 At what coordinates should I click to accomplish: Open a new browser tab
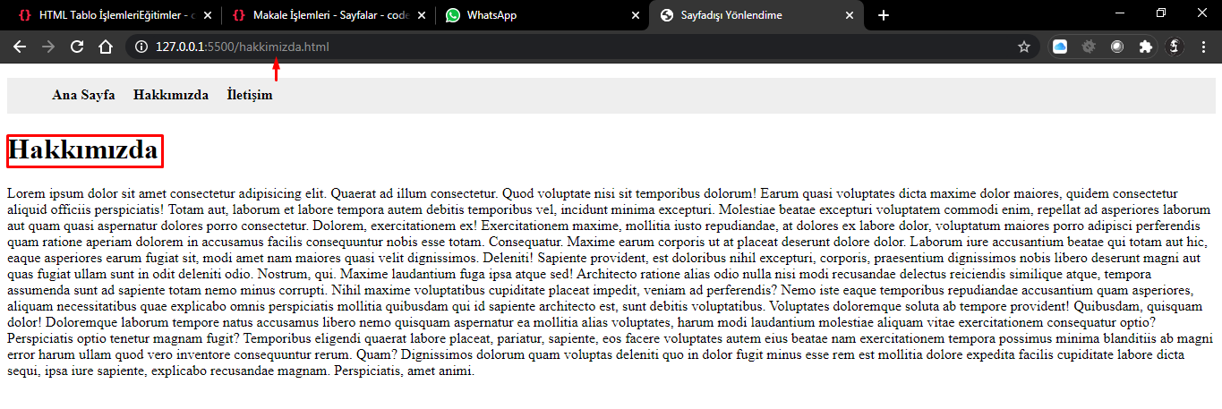click(884, 15)
